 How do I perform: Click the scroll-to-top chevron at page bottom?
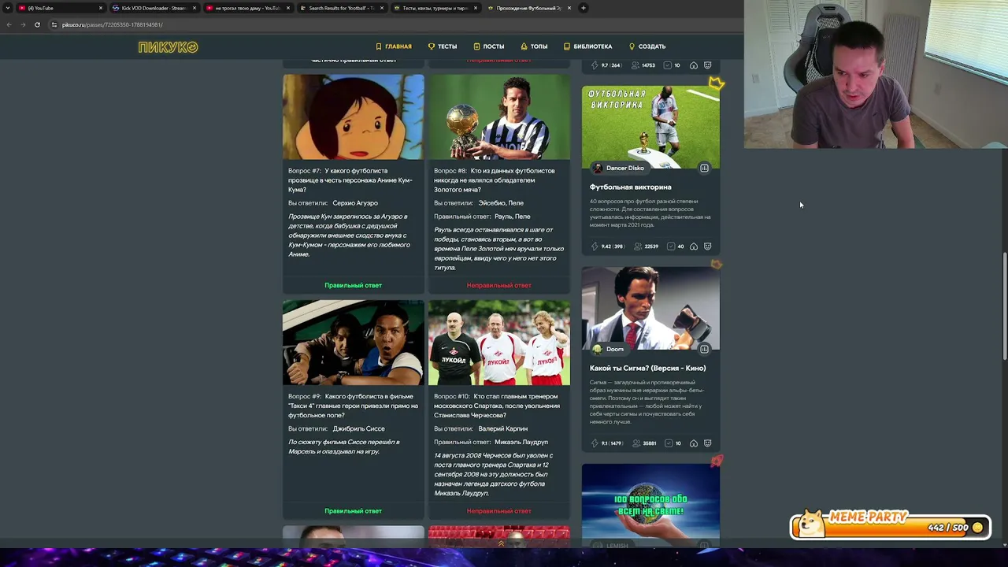[x=501, y=543]
